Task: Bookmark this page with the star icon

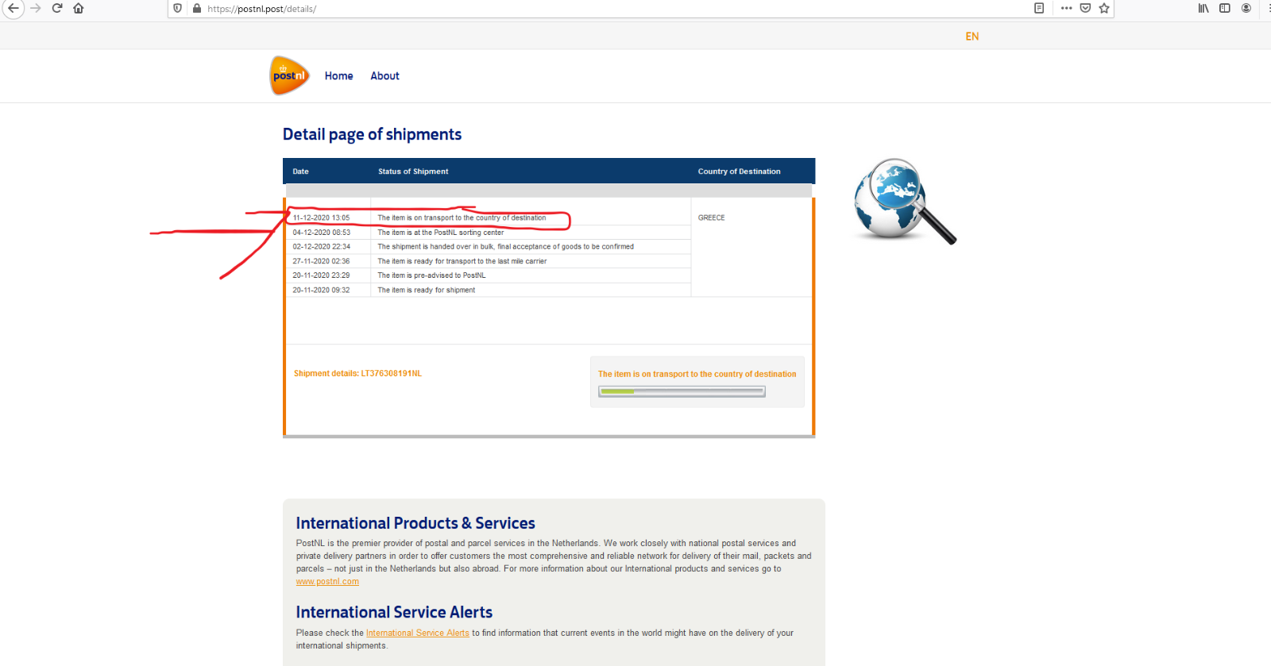Action: click(x=1104, y=8)
